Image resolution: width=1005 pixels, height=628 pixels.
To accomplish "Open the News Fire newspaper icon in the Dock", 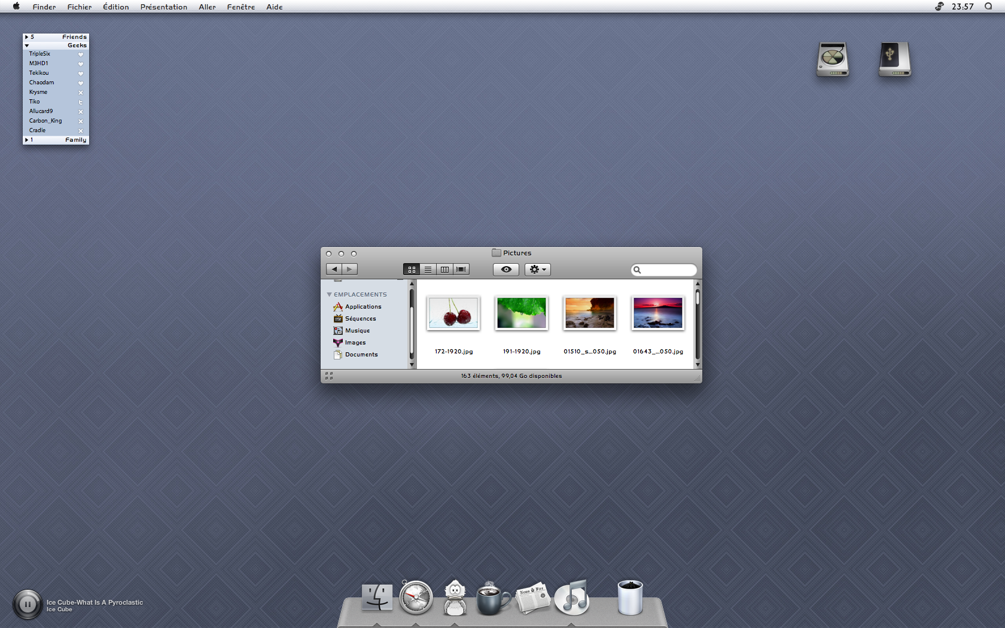I will coord(532,597).
